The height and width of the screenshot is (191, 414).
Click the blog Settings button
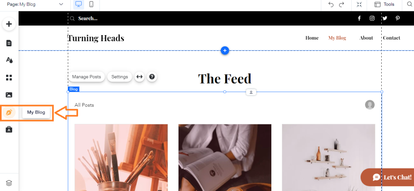click(120, 77)
